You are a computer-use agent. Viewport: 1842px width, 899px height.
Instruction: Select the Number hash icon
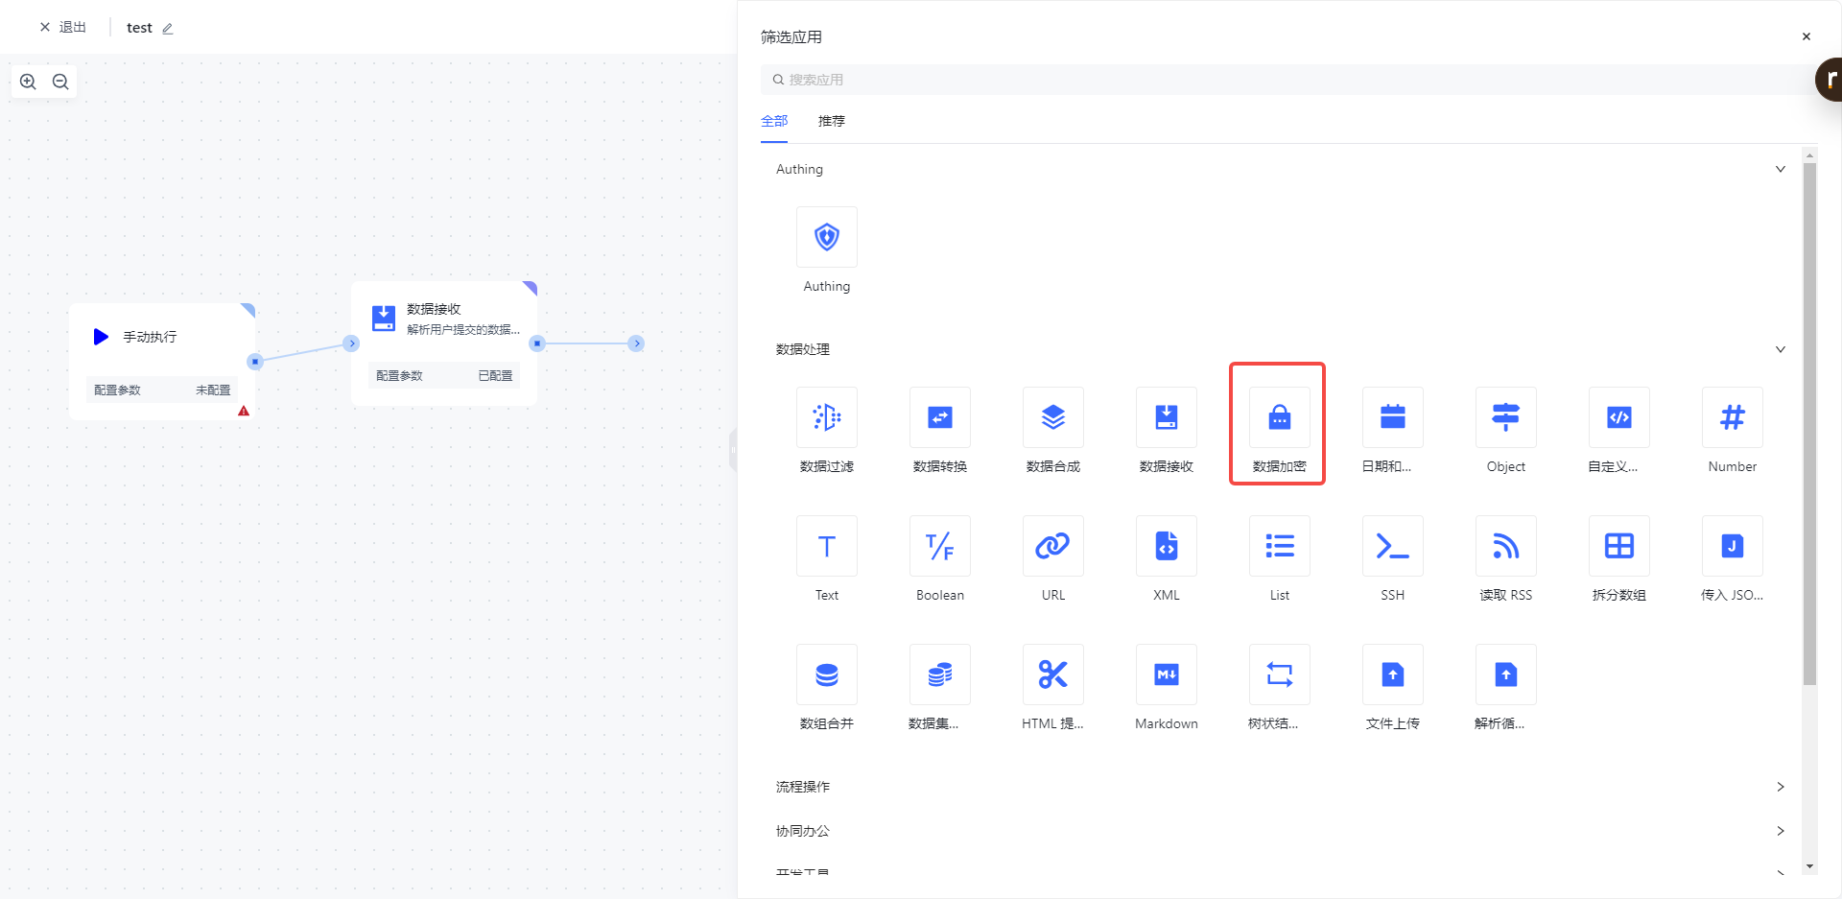point(1732,418)
